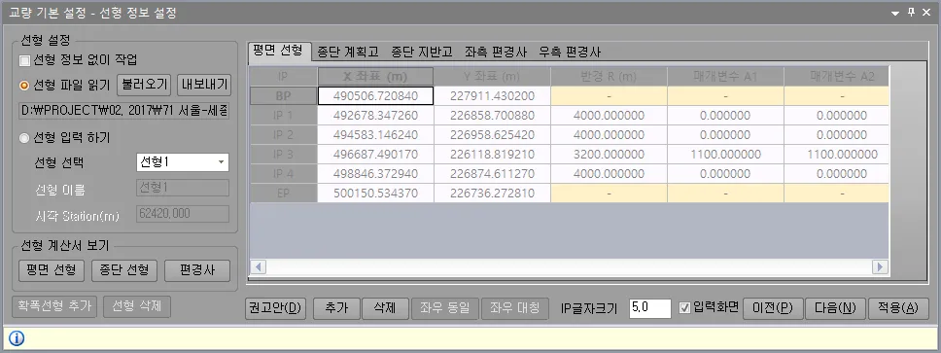This screenshot has height=353, width=941.
Task: Select the 선형 파일 읽기 radio button
Action: (24, 85)
